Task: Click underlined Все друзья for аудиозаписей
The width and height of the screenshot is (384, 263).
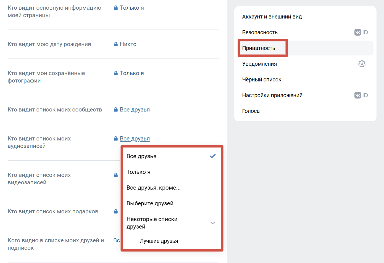Action: coord(135,139)
